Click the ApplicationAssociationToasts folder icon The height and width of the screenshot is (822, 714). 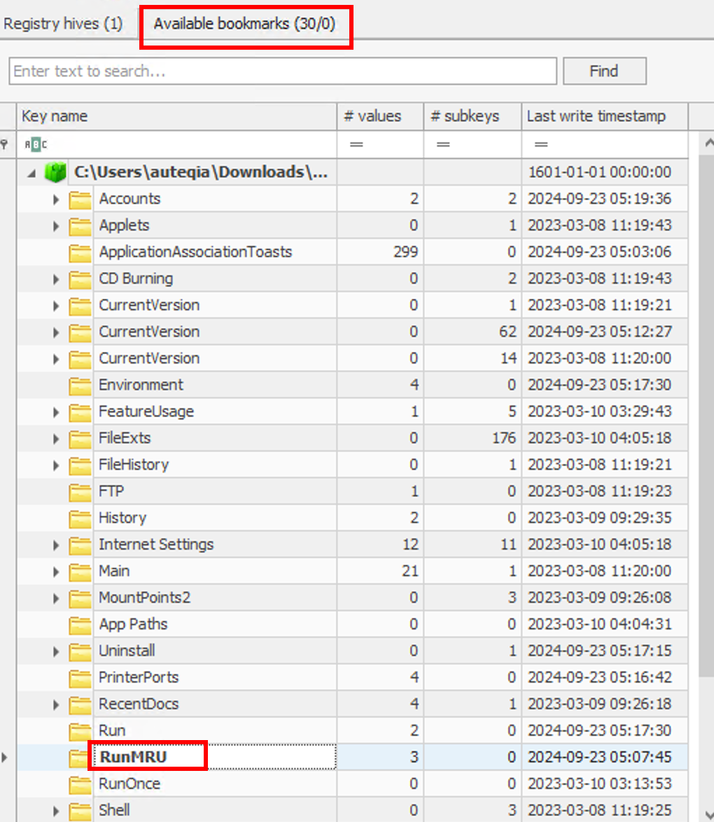[80, 253]
